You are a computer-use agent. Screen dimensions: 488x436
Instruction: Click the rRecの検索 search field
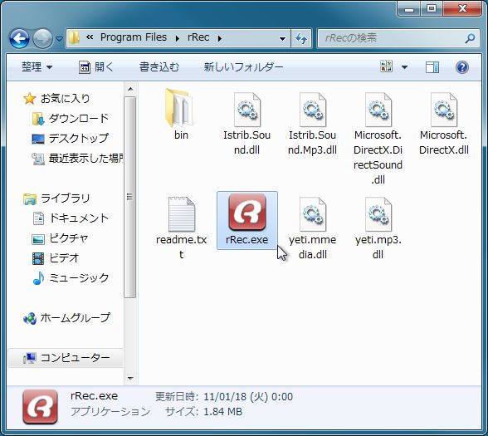pyautogui.click(x=393, y=38)
